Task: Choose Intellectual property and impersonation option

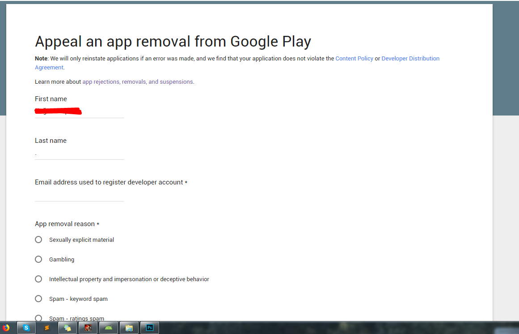Action: pos(38,279)
